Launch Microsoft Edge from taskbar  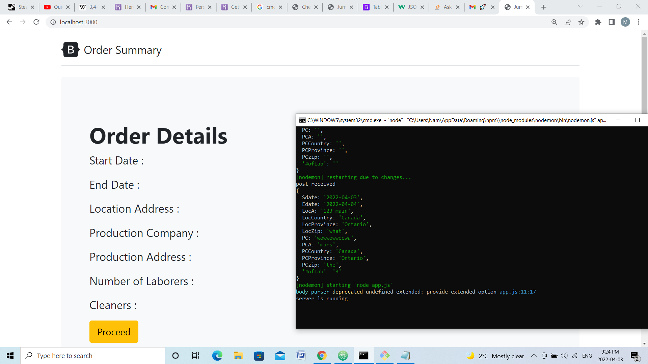(x=217, y=356)
